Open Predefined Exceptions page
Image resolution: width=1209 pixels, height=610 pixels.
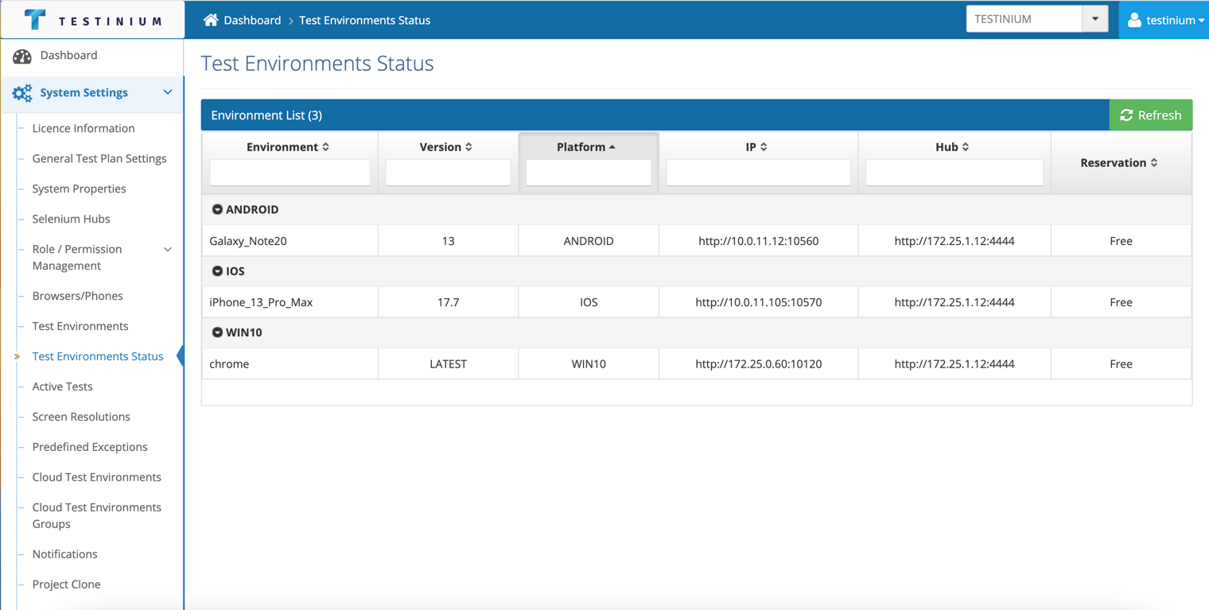point(90,447)
